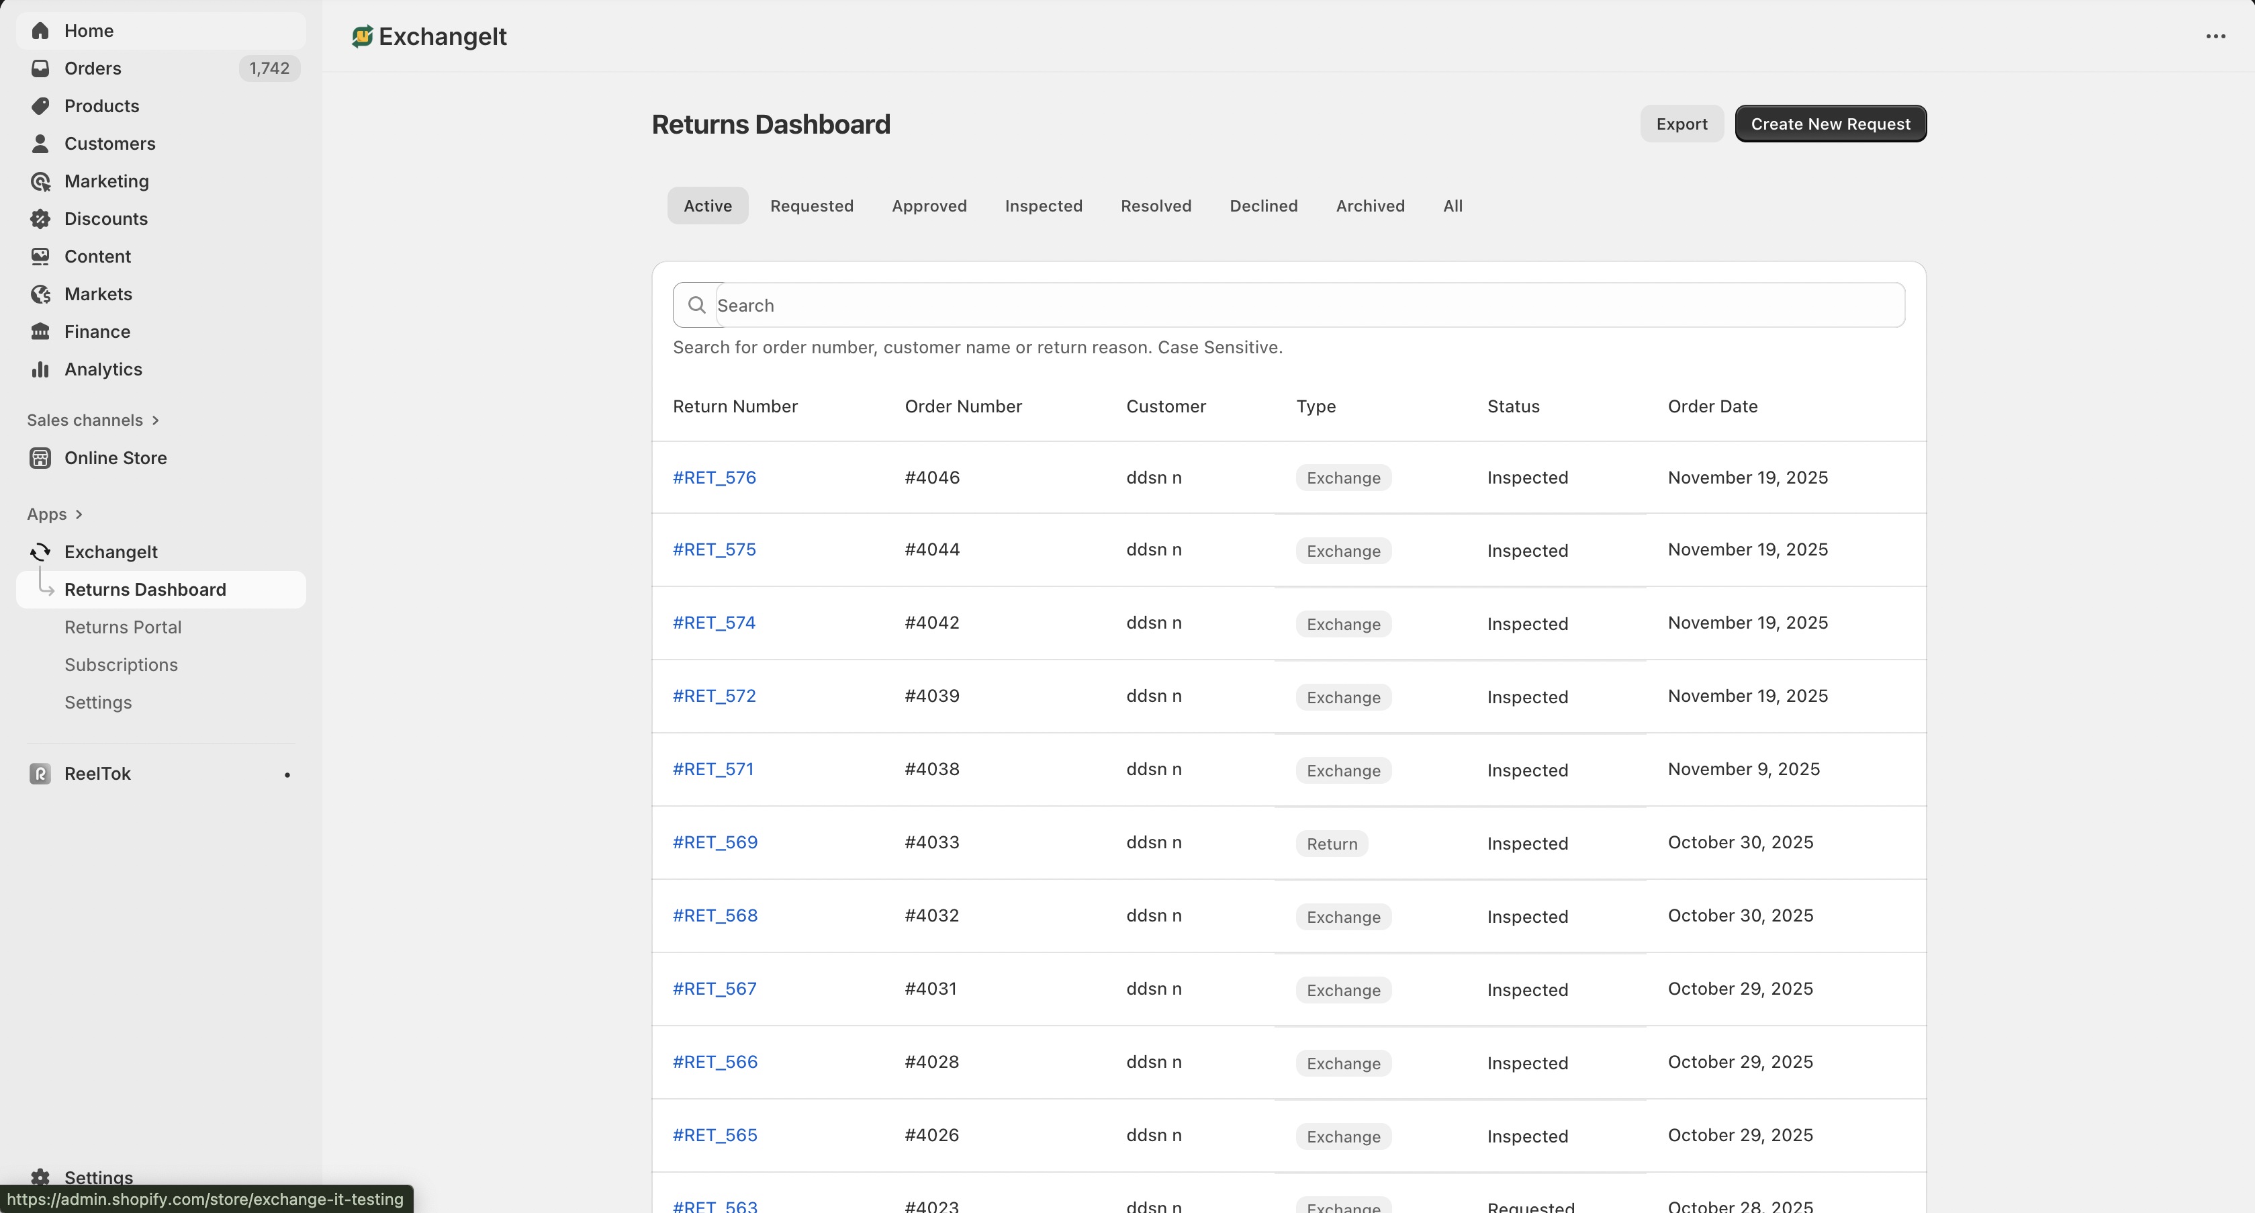Click the ReelTok app icon

coord(40,773)
